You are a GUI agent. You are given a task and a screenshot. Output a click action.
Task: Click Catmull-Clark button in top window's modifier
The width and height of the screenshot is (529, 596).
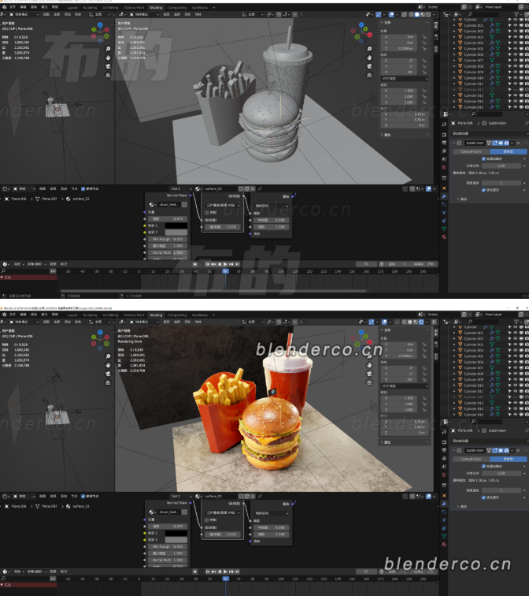coord(471,151)
